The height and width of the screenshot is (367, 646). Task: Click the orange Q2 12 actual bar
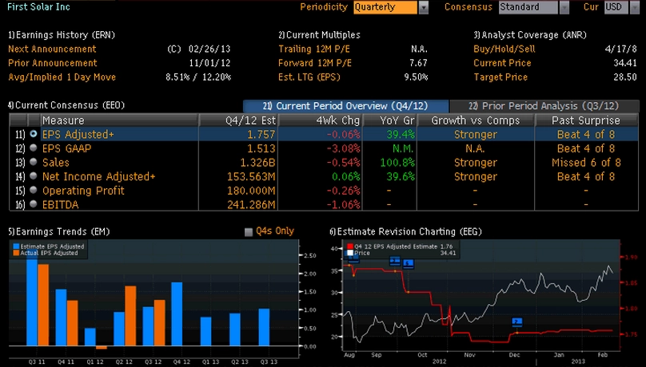point(130,316)
